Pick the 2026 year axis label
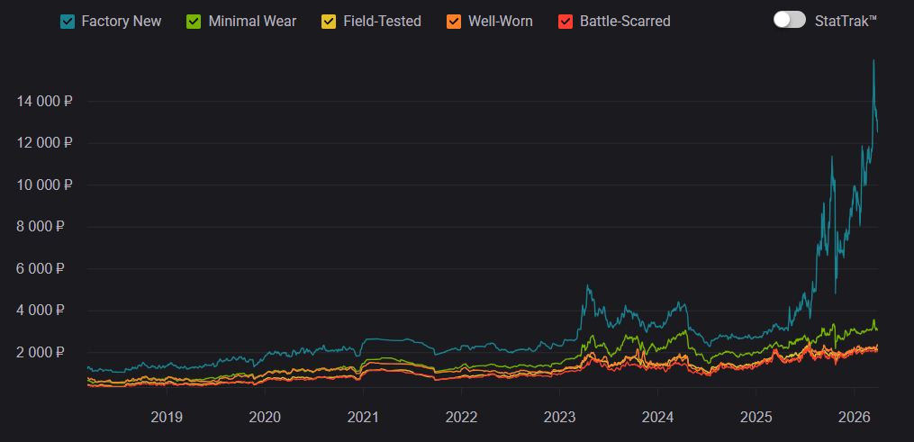 click(854, 417)
